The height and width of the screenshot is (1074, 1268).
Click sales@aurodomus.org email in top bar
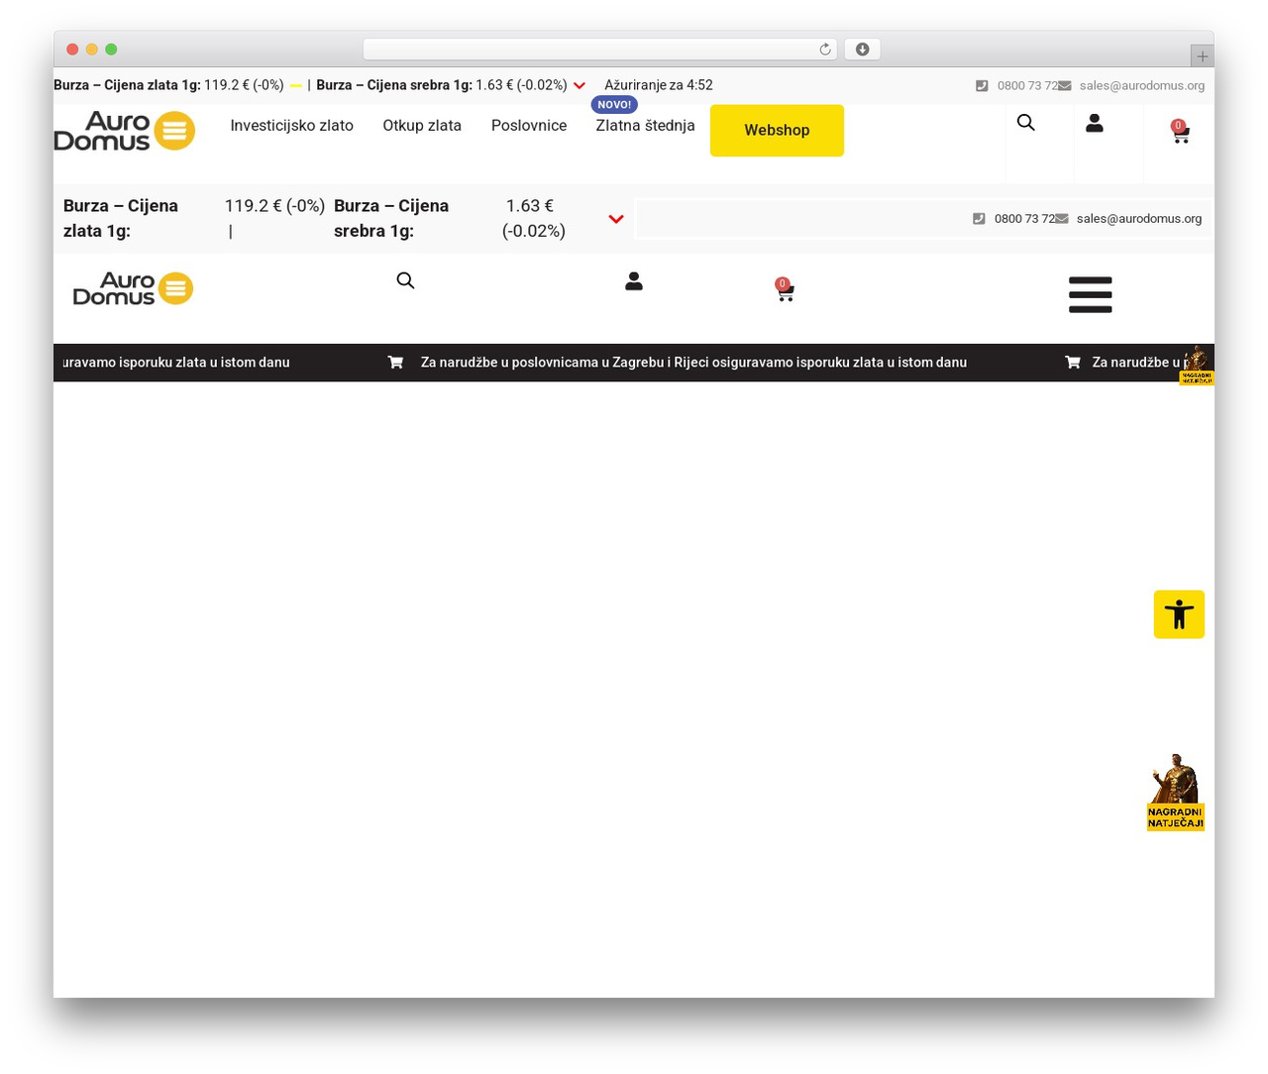pos(1142,86)
